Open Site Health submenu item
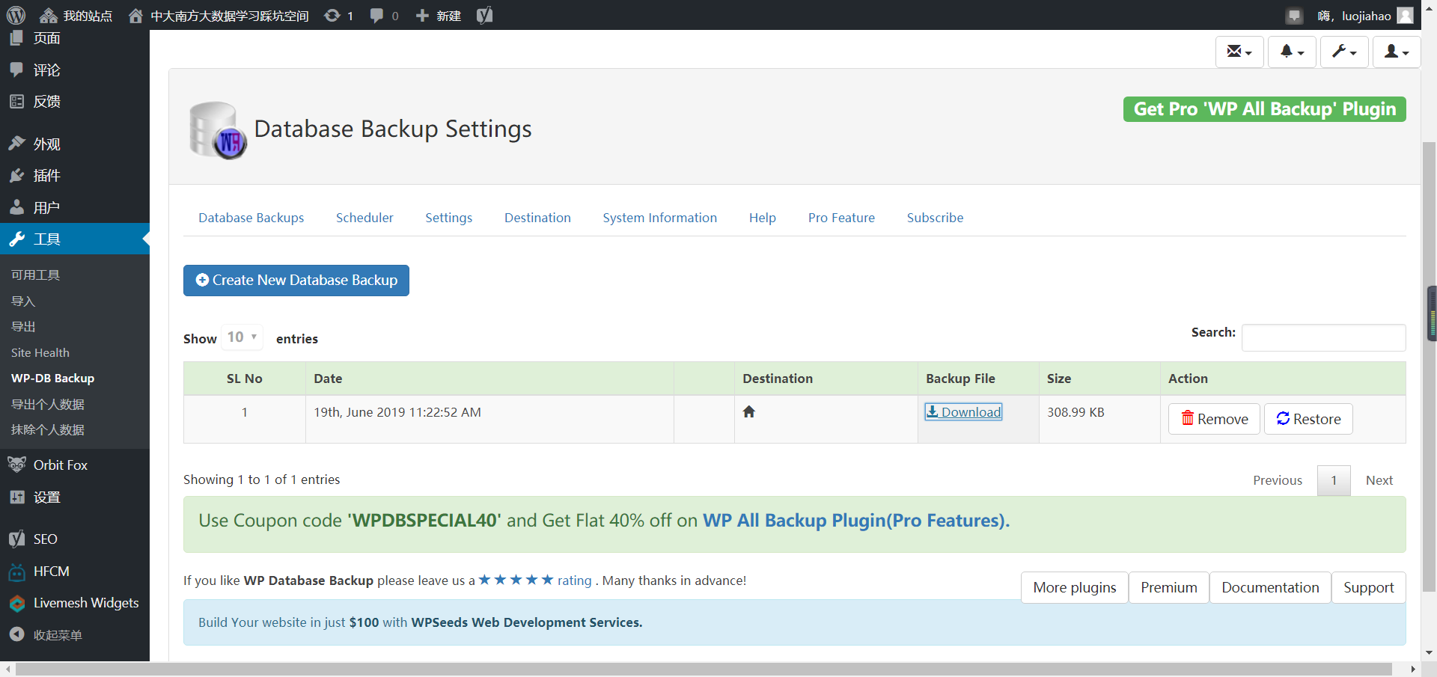Screen dimensions: 1437x677 click(x=40, y=353)
